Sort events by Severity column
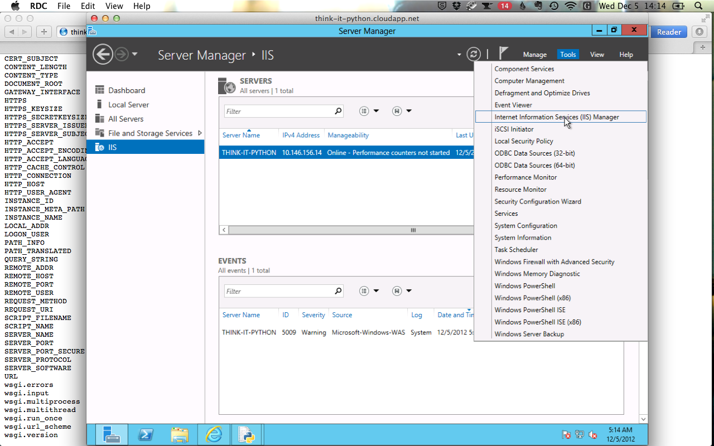The width and height of the screenshot is (714, 446). (313, 315)
